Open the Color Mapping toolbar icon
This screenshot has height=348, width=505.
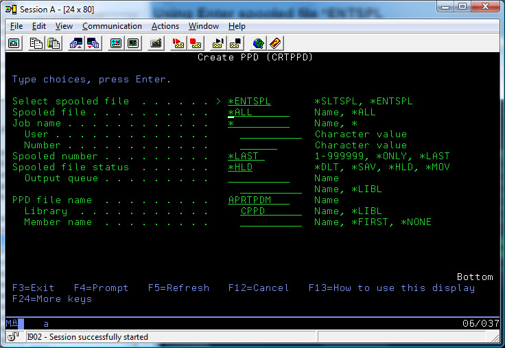[133, 43]
